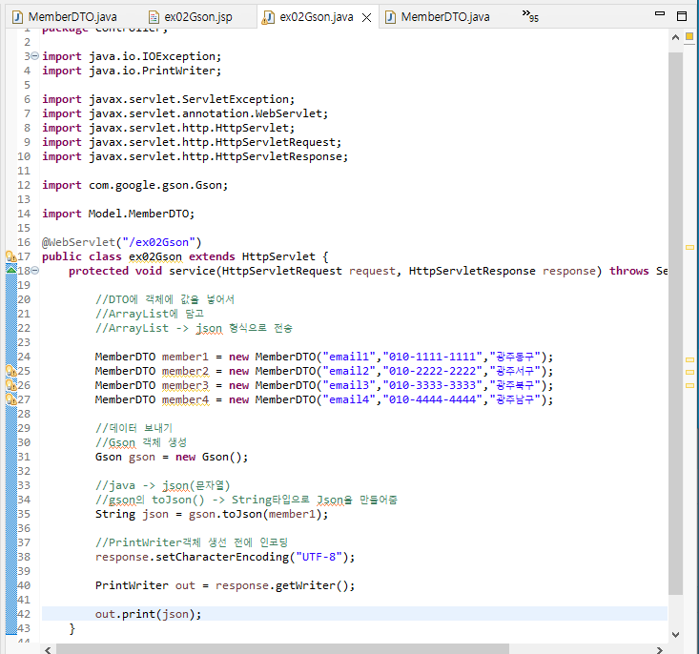Viewport: 699px width, 654px height.
Task: Place cursor on "UTF-8" string
Action: [x=319, y=557]
